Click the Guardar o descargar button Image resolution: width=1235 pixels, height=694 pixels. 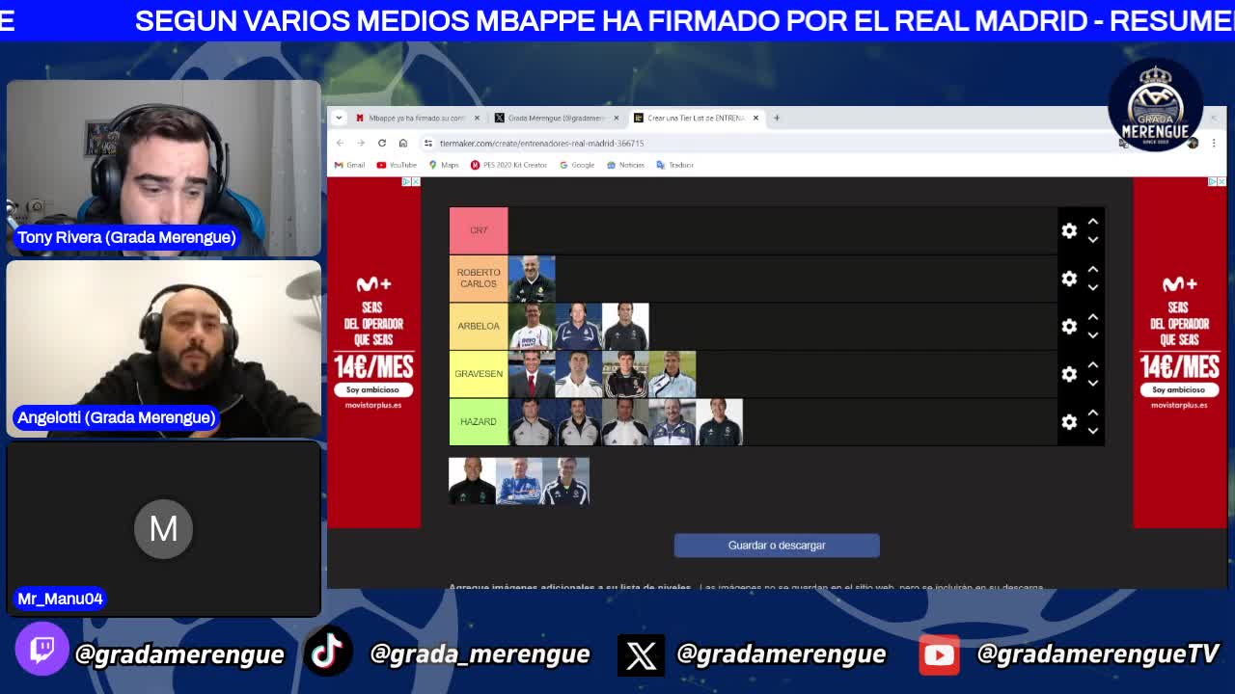click(777, 546)
